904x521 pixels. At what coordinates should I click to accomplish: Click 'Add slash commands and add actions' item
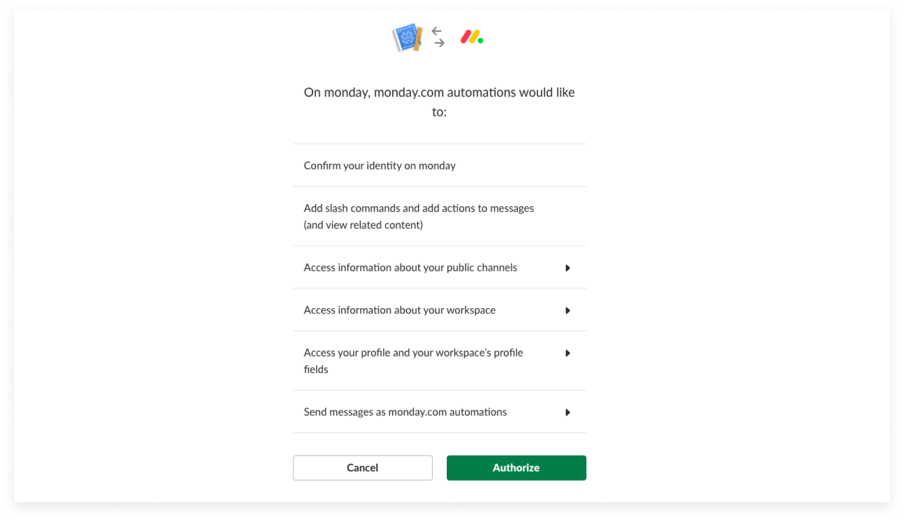[419, 208]
